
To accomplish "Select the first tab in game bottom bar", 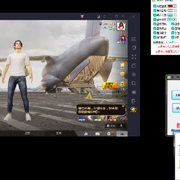I will click(x=27, y=133).
